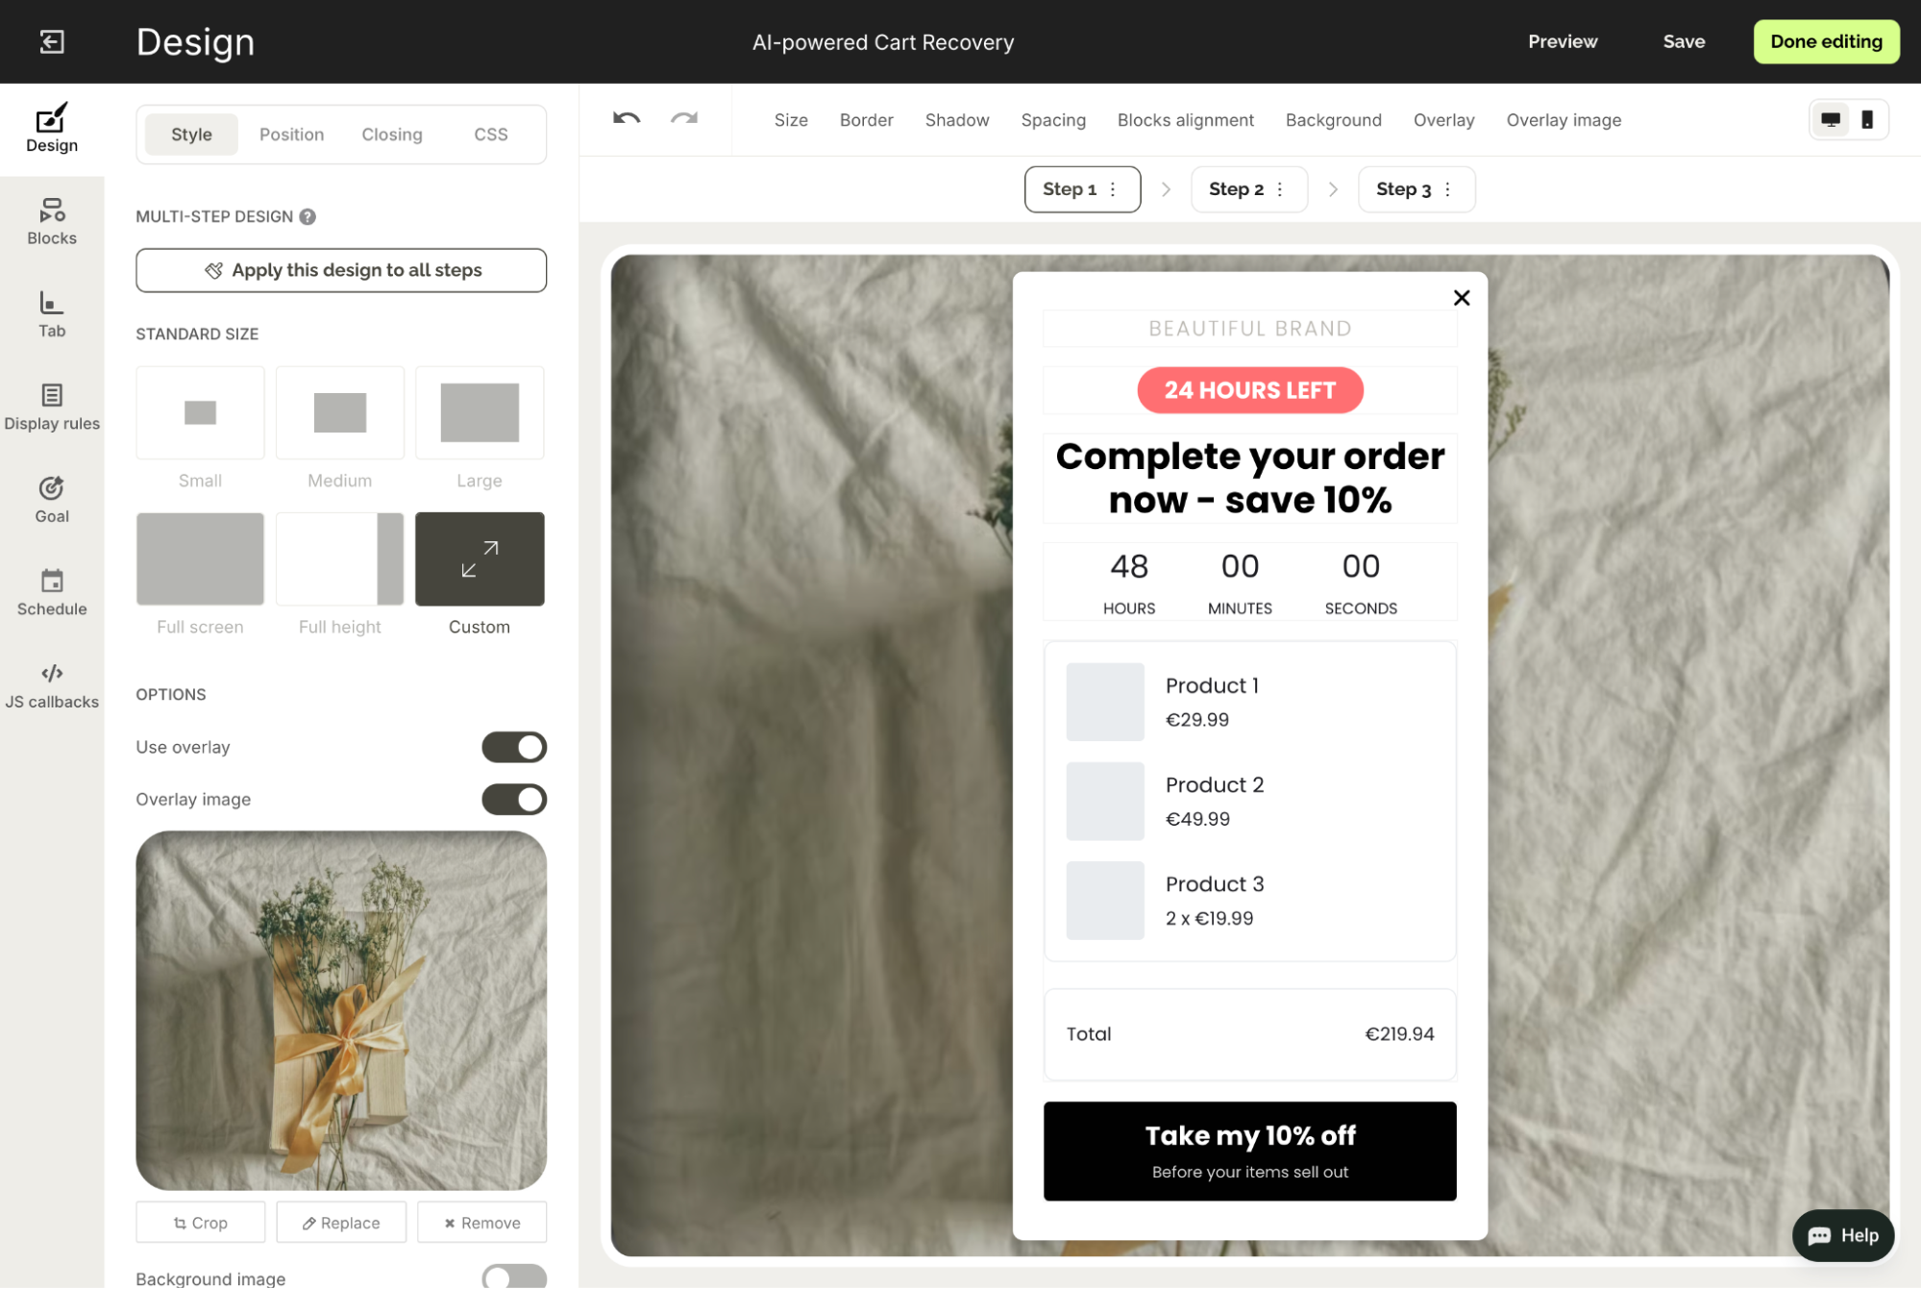This screenshot has width=1921, height=1289.
Task: Remove the overlay image
Action: pyautogui.click(x=482, y=1222)
